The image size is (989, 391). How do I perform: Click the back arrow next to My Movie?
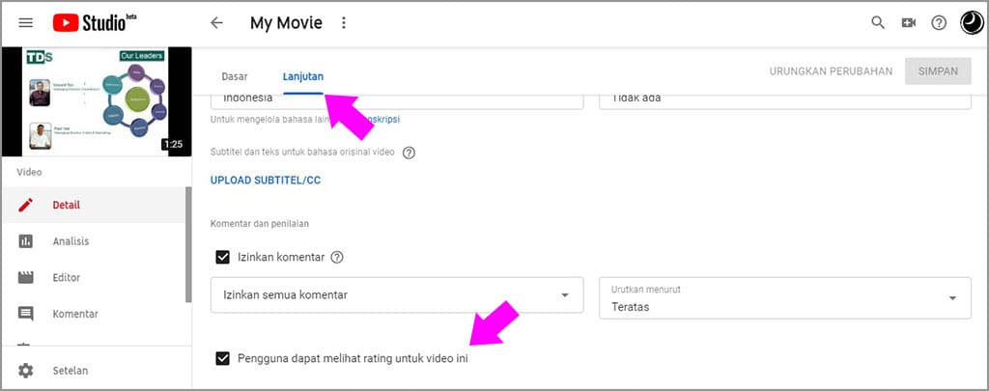(x=216, y=23)
